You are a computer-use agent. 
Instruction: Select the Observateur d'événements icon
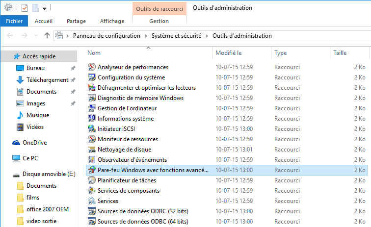click(x=92, y=160)
